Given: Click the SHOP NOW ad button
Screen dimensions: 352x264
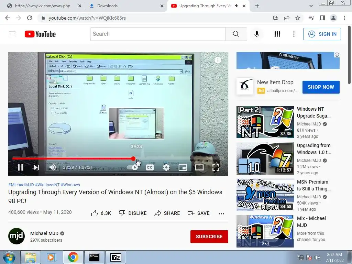Looking at the screenshot, I should click(x=321, y=87).
